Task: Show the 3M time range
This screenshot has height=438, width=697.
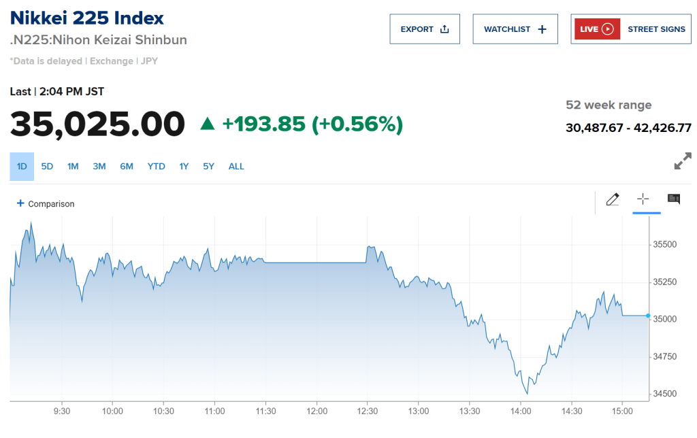Action: [99, 167]
